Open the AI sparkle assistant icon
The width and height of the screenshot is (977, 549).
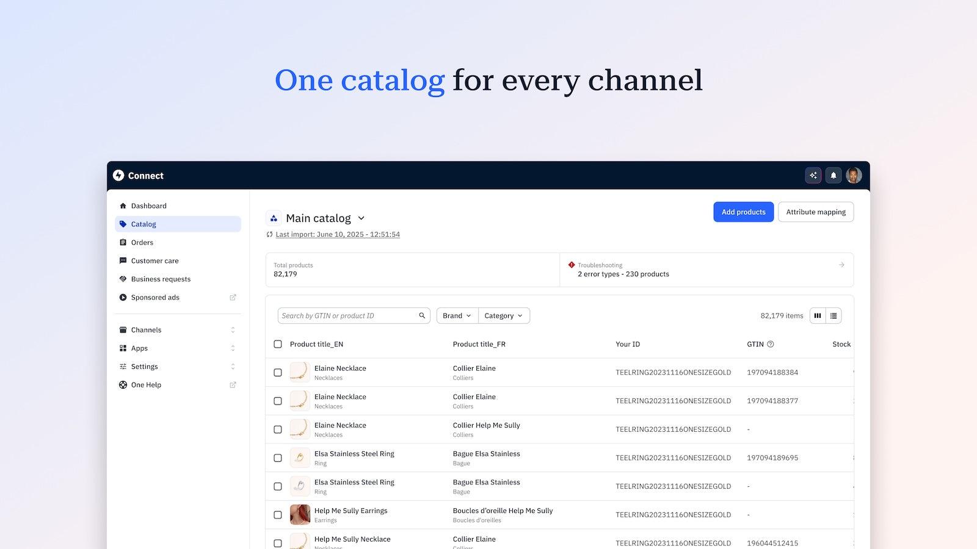[813, 176]
